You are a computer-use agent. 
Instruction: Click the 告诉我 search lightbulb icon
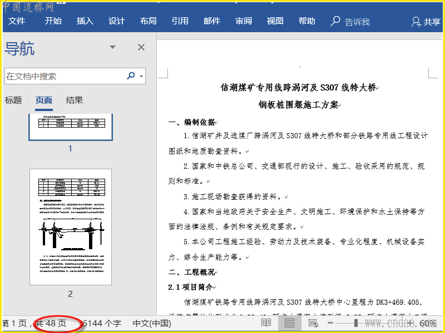(335, 21)
